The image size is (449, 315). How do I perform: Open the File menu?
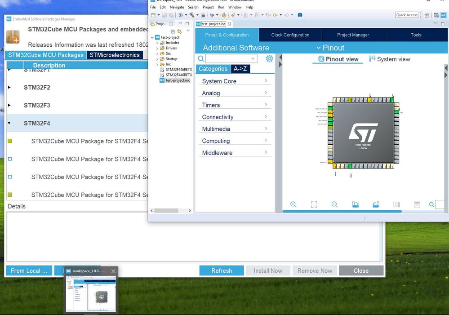pos(153,7)
